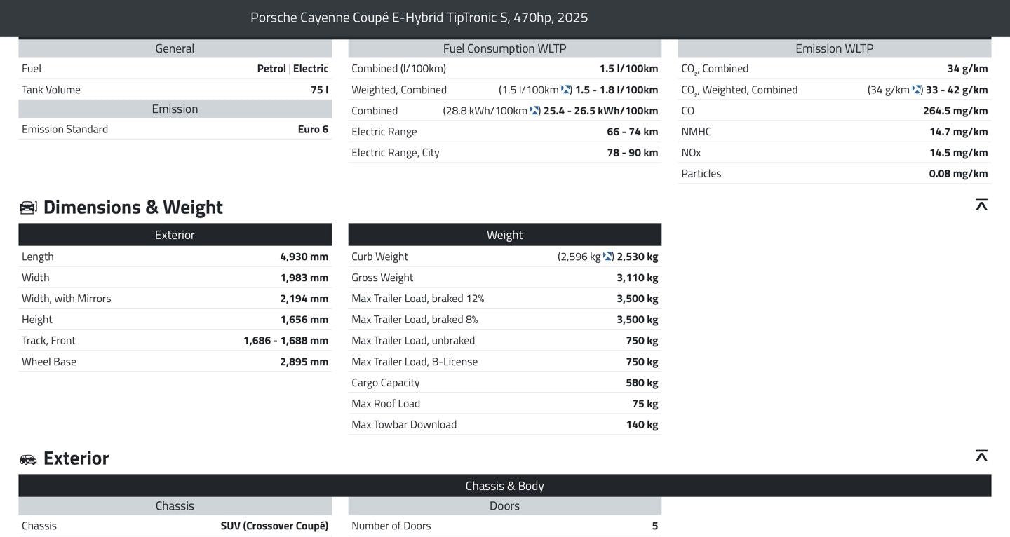Select the black Weight table header
The image size is (1010, 537).
504,235
